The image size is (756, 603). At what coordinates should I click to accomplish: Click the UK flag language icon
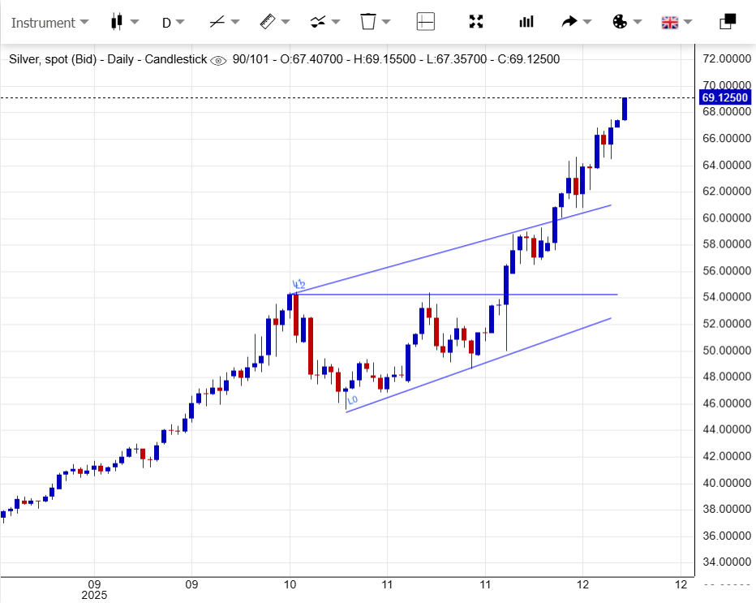pos(670,22)
